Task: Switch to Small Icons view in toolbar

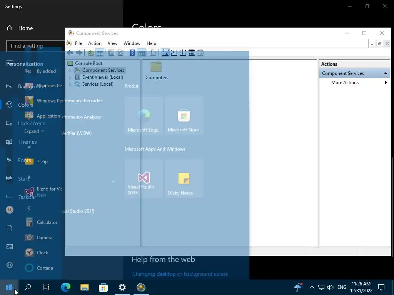Action: 174,53
